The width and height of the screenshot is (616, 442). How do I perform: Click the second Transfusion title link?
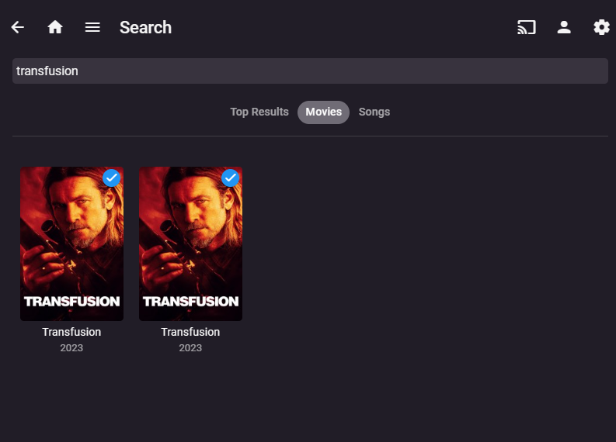click(190, 332)
